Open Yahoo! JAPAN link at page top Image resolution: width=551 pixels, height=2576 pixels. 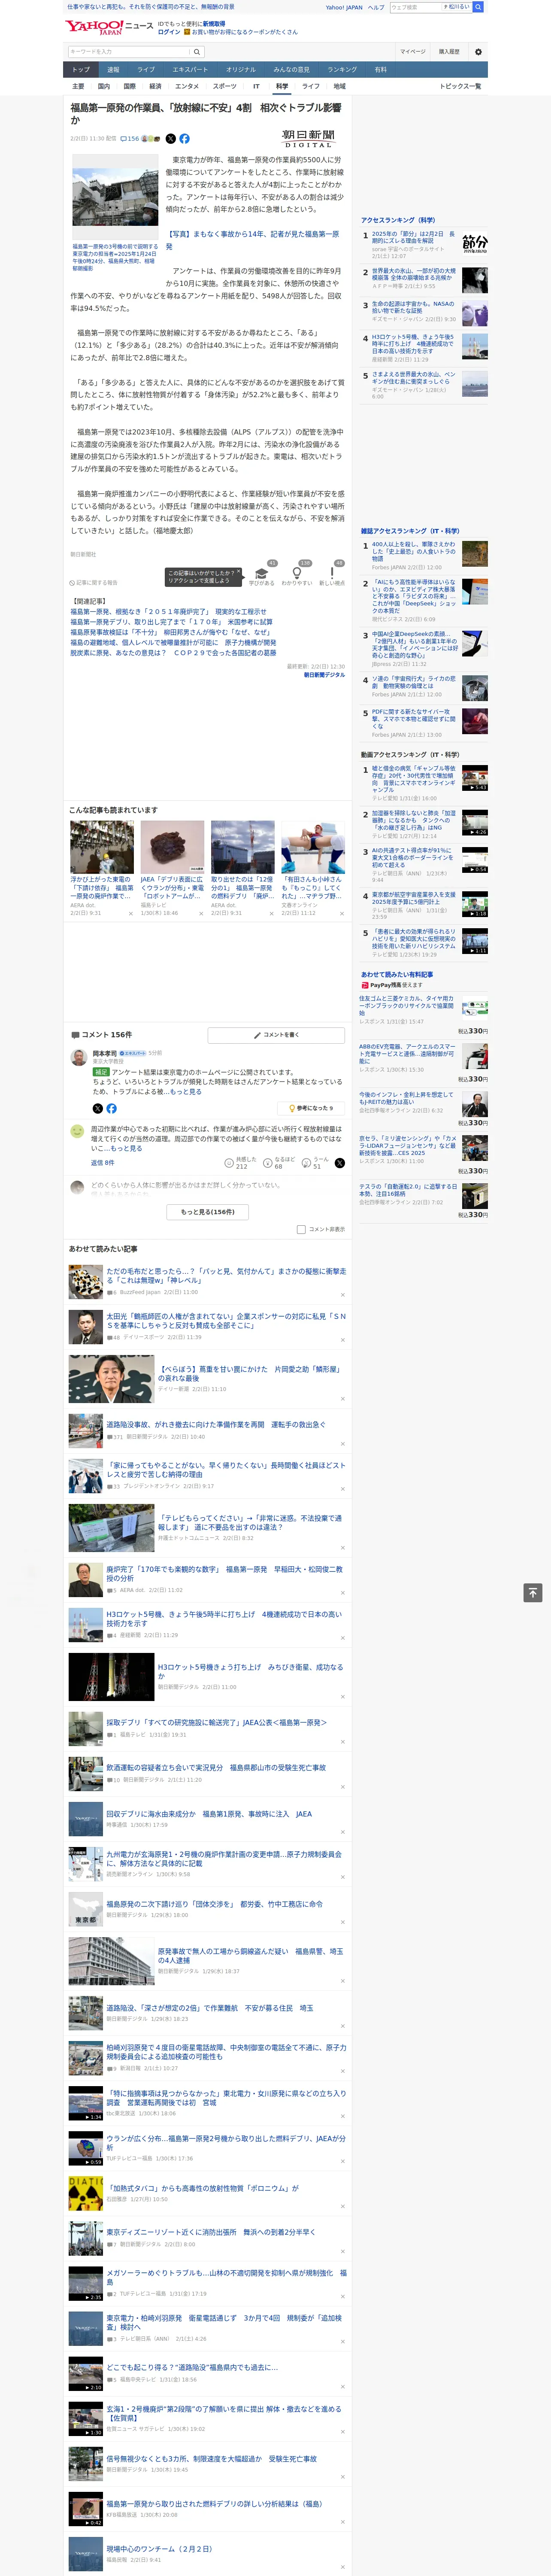(x=344, y=7)
